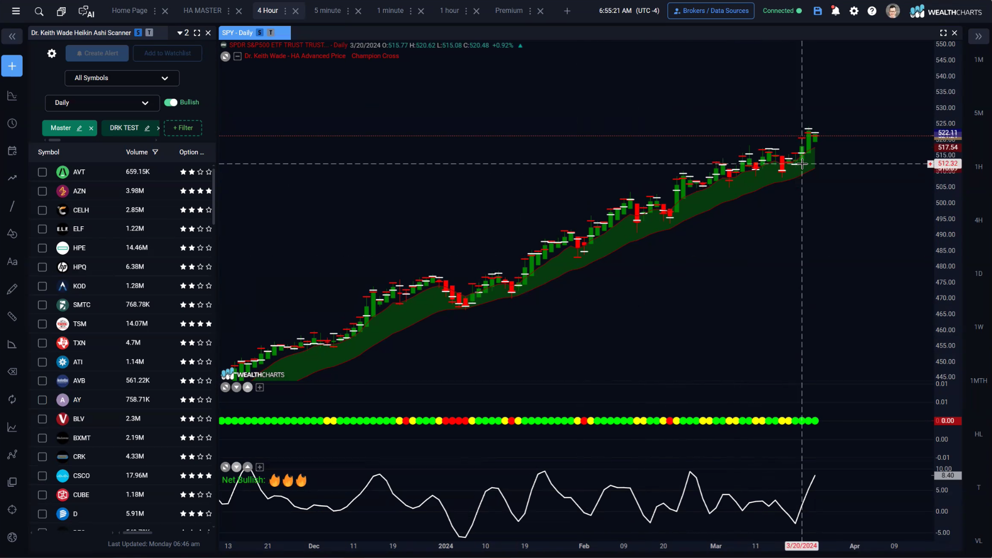Check the AZN symbol checkbox
This screenshot has height=558, width=992.
point(42,191)
